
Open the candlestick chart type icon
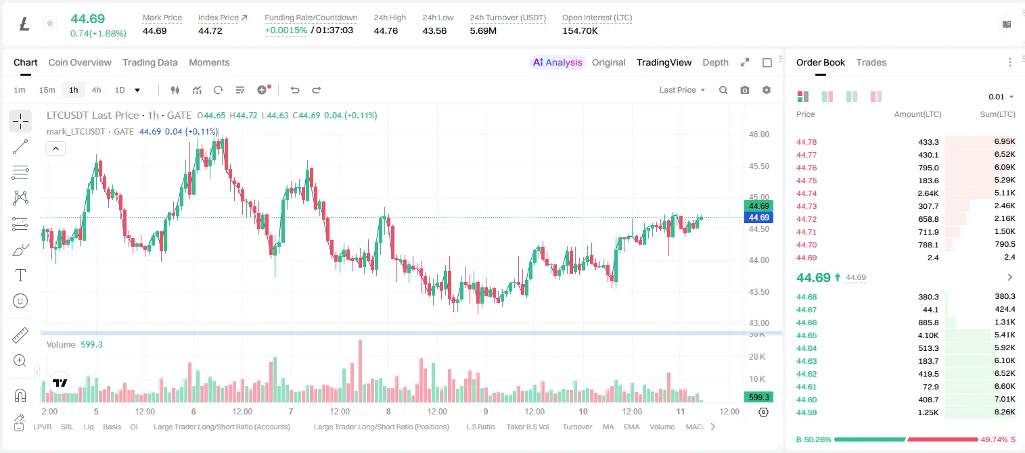175,90
